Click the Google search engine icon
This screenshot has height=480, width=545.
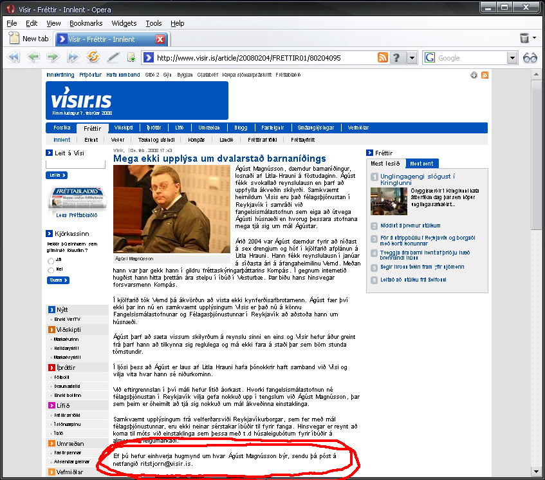coord(430,57)
